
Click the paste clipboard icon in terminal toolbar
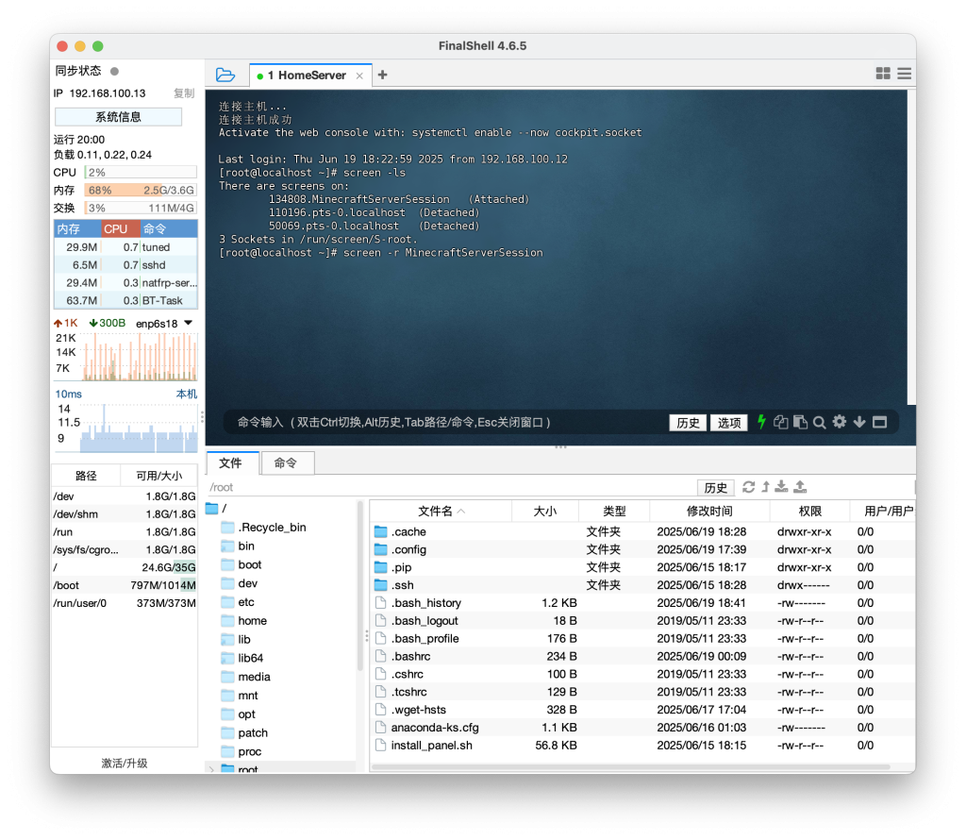click(x=800, y=422)
